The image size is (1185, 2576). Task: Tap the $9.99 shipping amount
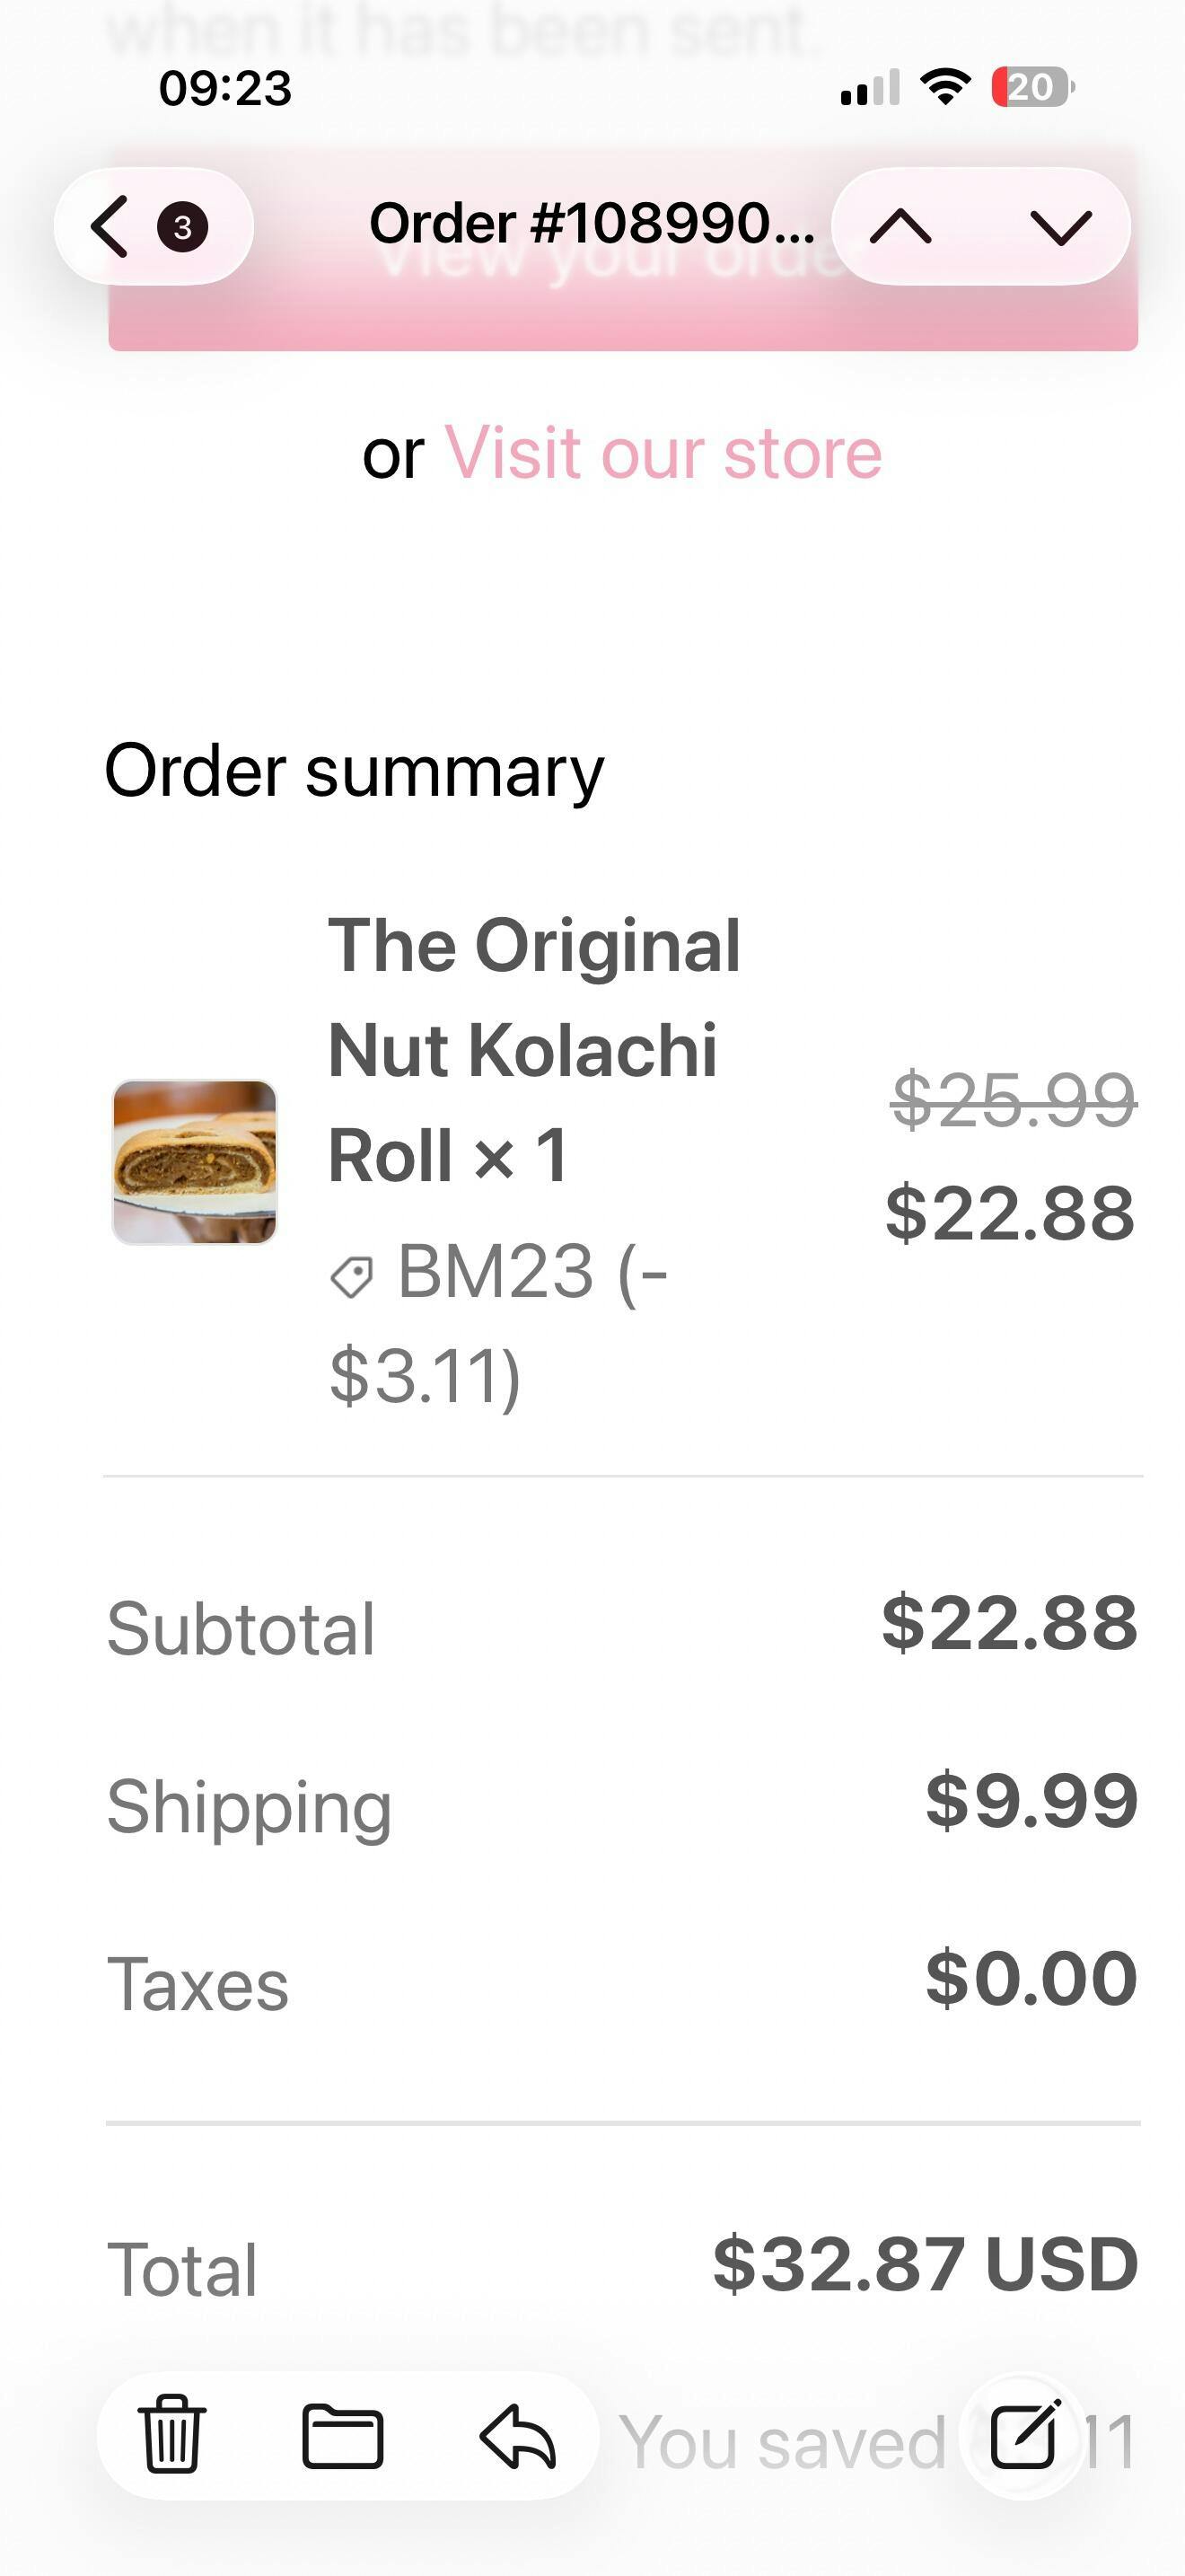coord(1031,1801)
